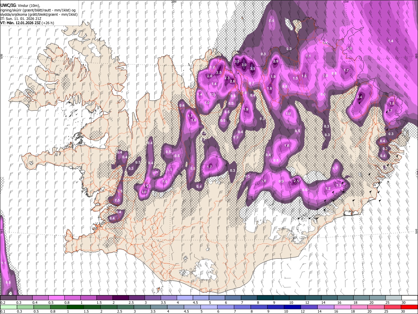Click the 2.0 precipitation value on the map
This screenshot has width=418, height=314.
(x=210, y=76)
